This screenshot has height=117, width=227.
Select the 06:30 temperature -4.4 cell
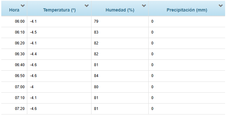point(59,54)
